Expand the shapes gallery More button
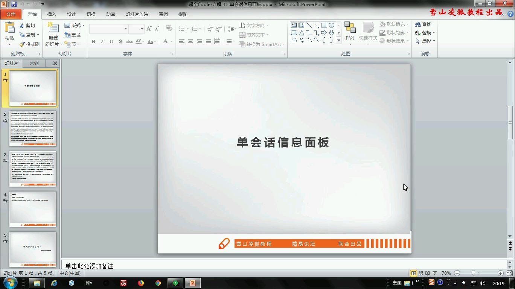Image resolution: width=515 pixels, height=289 pixels. tap(338, 41)
